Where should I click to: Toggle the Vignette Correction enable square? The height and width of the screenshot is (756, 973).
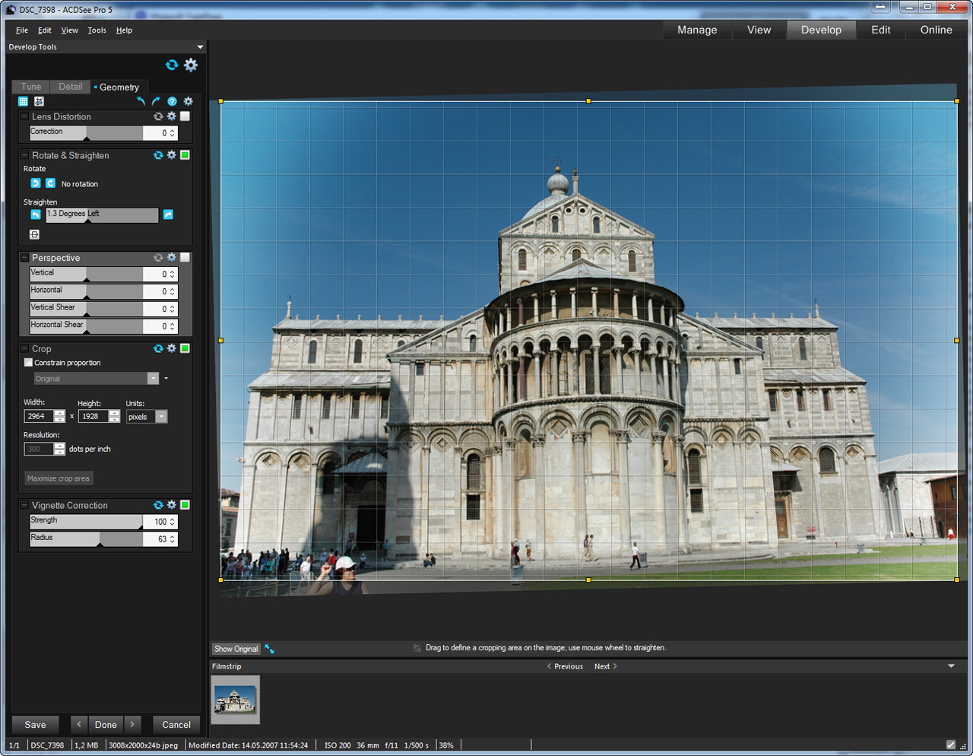(185, 505)
